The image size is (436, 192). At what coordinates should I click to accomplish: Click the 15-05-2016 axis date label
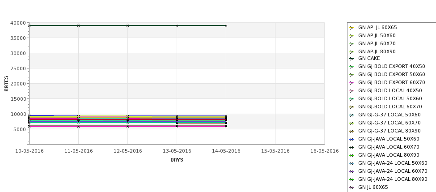coord(275,151)
